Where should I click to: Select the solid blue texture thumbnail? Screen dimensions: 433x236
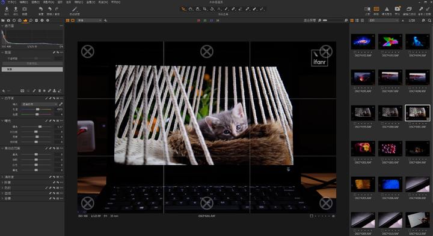tap(390, 184)
